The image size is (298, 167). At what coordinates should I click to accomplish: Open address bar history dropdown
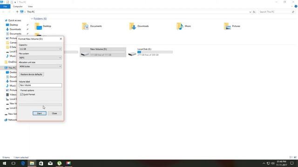250,12
